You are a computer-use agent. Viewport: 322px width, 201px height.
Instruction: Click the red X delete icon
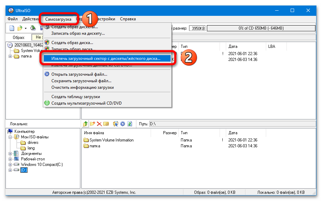[99, 124]
